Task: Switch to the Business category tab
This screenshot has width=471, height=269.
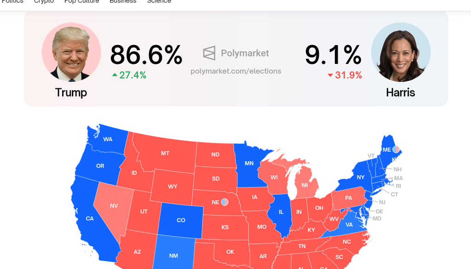Action: tap(123, 1)
